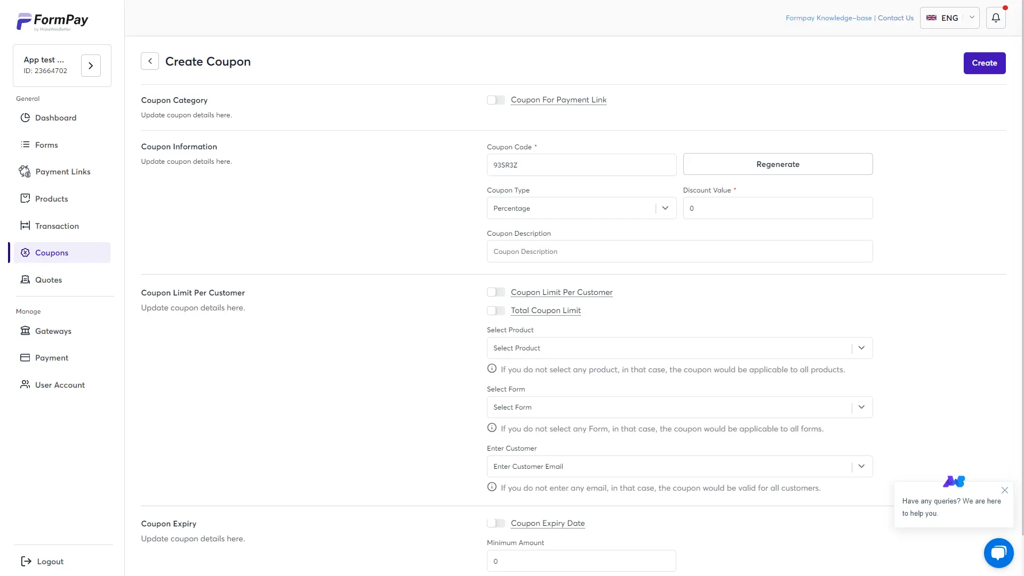Open the chat support bubble icon
This screenshot has width=1024, height=576.
[998, 553]
